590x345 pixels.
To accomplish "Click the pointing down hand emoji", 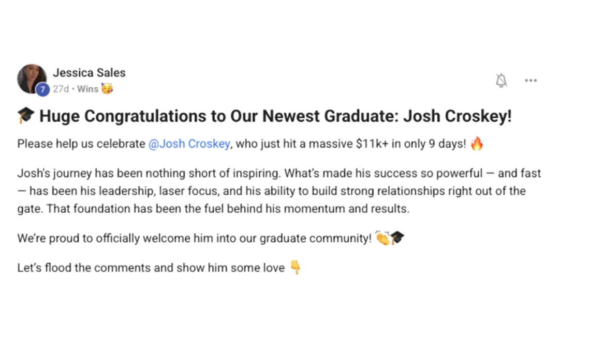I will tap(295, 268).
